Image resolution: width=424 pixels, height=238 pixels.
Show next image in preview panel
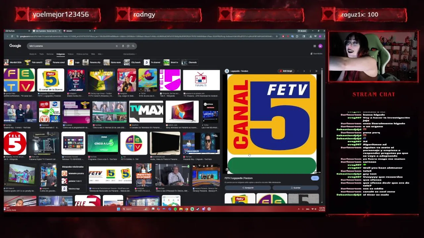click(304, 71)
